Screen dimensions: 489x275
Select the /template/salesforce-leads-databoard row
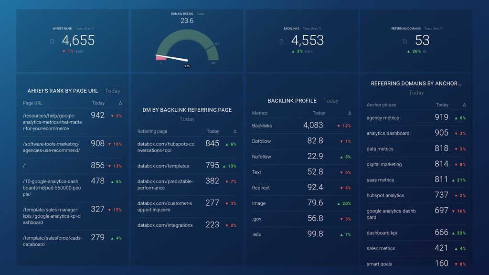coord(73,241)
